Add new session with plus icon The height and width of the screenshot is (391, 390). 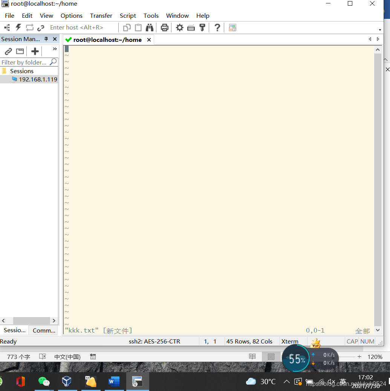click(x=35, y=51)
